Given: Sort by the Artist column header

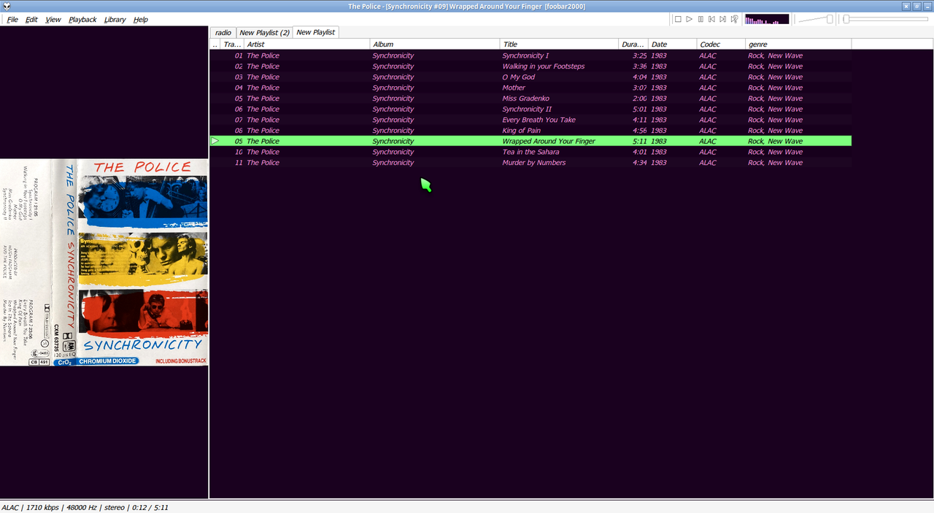Looking at the screenshot, I should pos(306,45).
